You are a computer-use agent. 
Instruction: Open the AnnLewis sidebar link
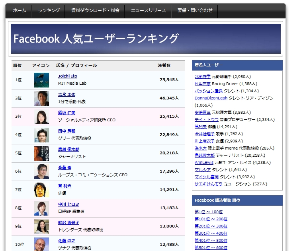pyautogui.click(x=204, y=163)
